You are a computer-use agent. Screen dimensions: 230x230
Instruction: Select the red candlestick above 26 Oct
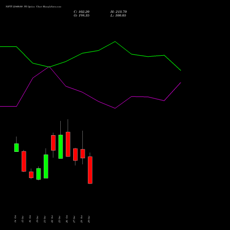(68, 144)
